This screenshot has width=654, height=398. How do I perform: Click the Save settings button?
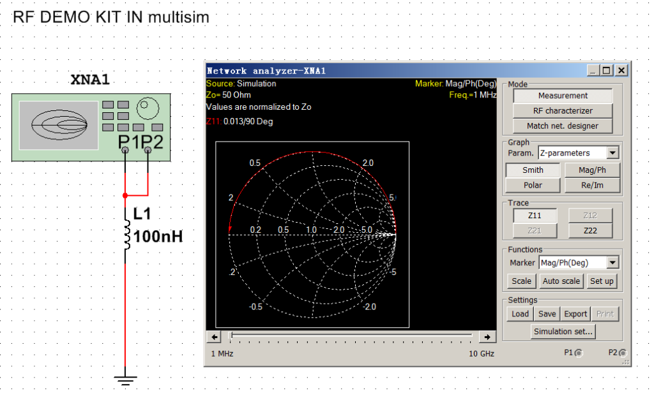(x=547, y=314)
